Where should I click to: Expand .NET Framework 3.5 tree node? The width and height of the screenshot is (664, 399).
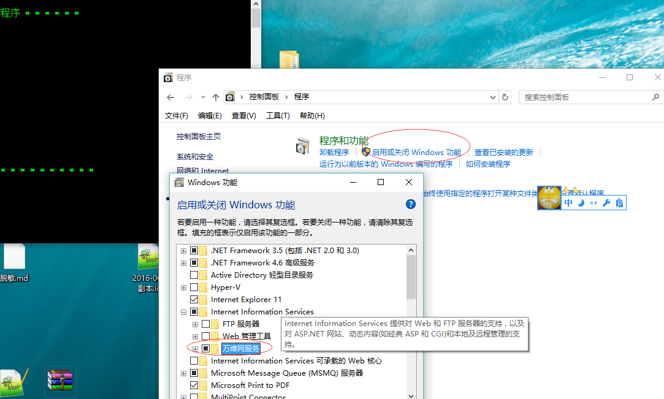[x=183, y=251]
